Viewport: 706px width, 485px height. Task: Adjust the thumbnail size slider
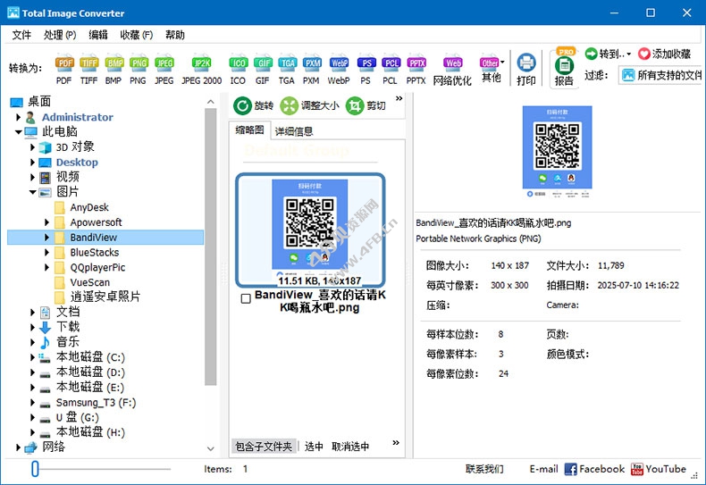[35, 469]
